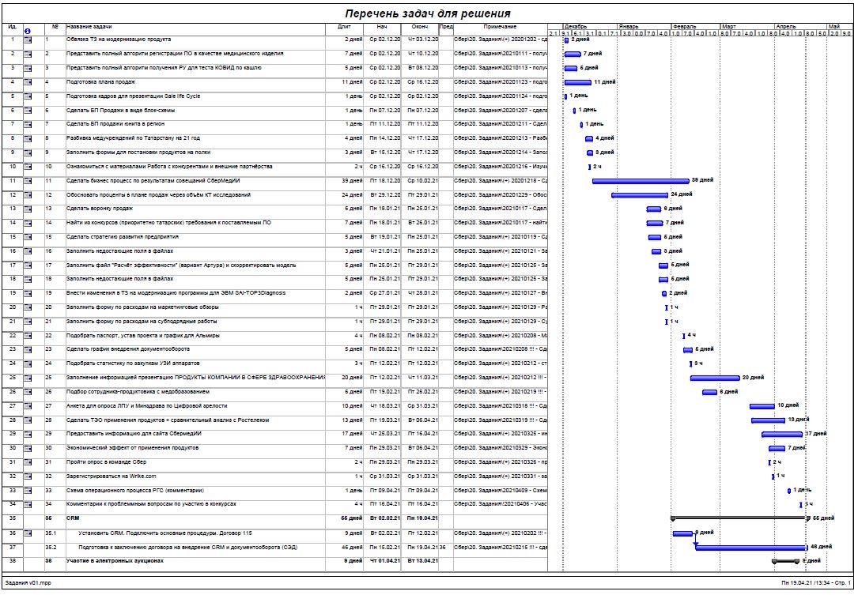Click the note icon for 'Разбивка медучреждений по Татарстану на 21 год'
This screenshot has height=595, width=858.
(x=28, y=139)
